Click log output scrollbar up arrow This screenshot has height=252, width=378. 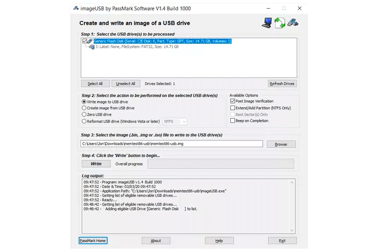point(292,183)
